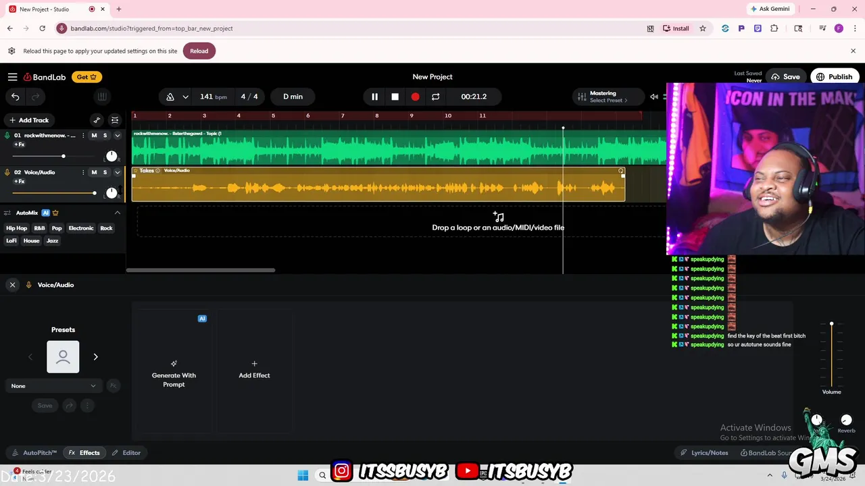Click track 02 microphone icon

tap(7, 172)
